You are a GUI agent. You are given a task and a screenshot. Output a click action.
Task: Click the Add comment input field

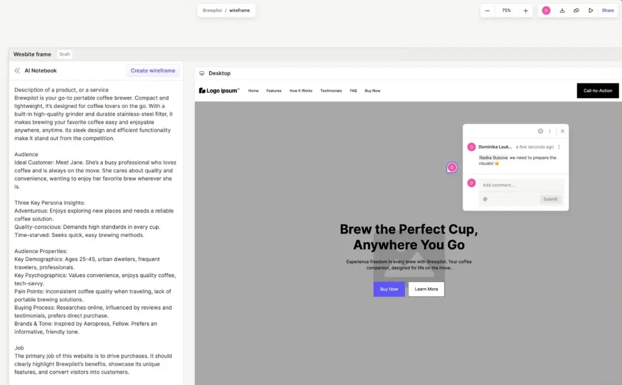521,185
